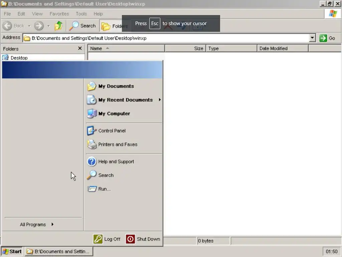Open Help and Support
Screen dimensions: 342x257
tap(124, 162)
